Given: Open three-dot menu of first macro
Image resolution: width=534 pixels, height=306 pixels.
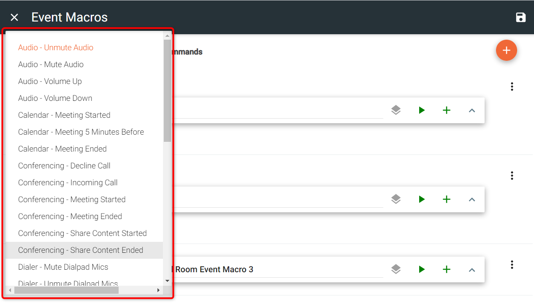Looking at the screenshot, I should coord(512,87).
